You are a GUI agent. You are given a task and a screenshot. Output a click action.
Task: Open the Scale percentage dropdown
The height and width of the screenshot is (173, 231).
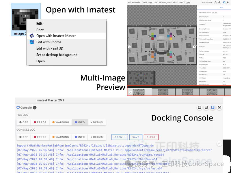(207, 2)
